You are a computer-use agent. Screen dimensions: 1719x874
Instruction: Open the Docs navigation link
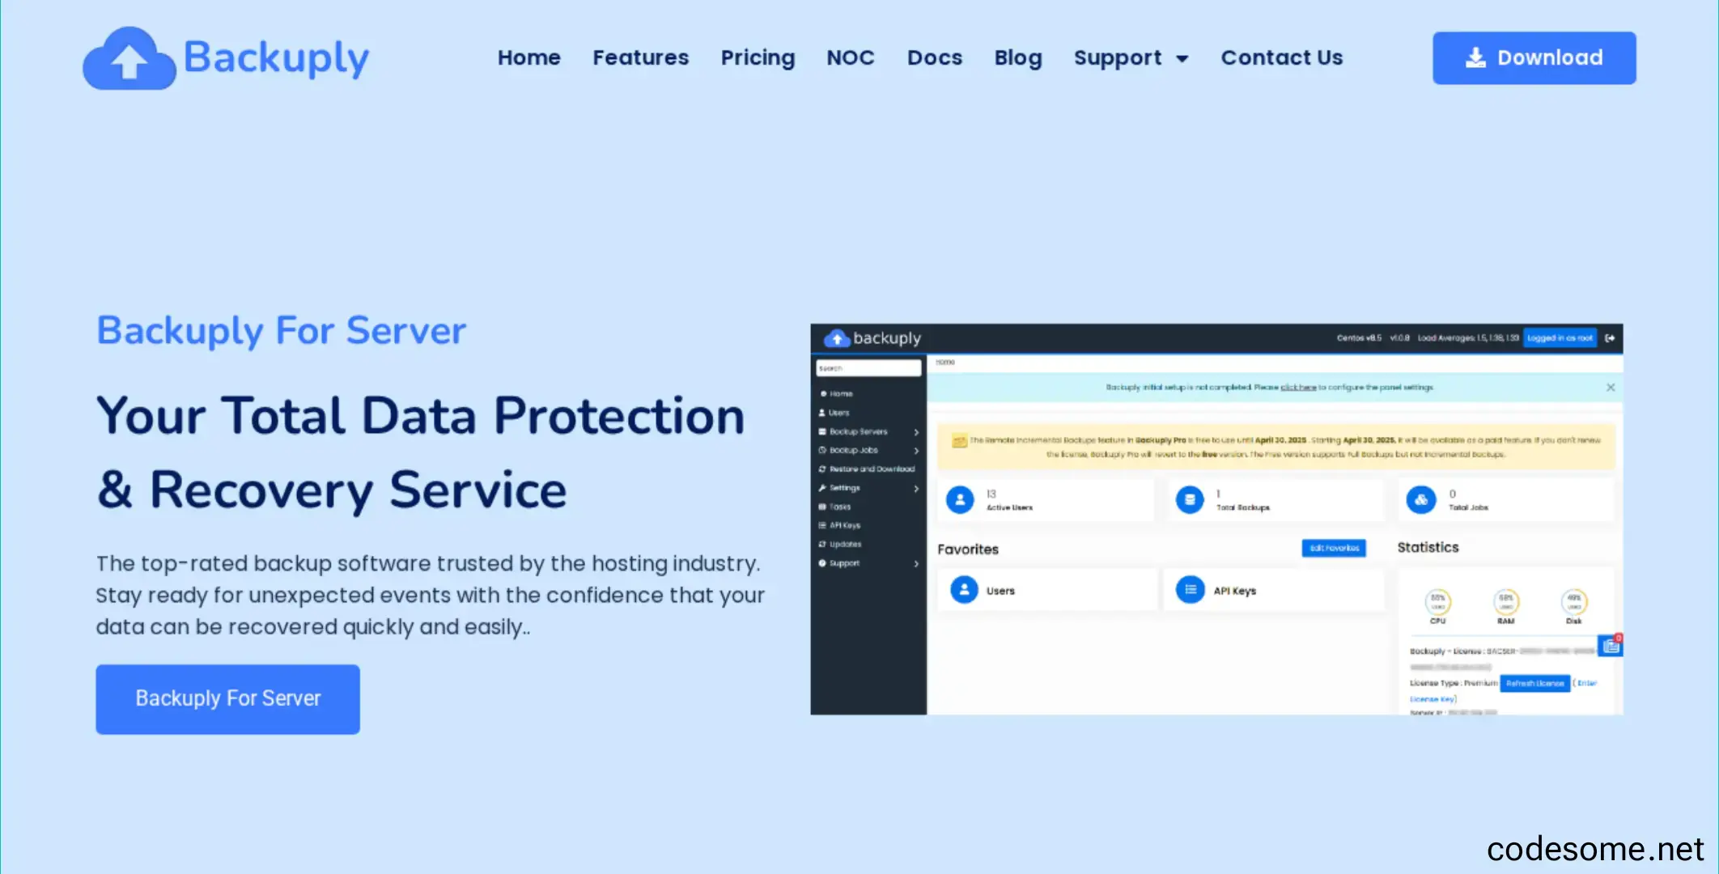click(934, 57)
